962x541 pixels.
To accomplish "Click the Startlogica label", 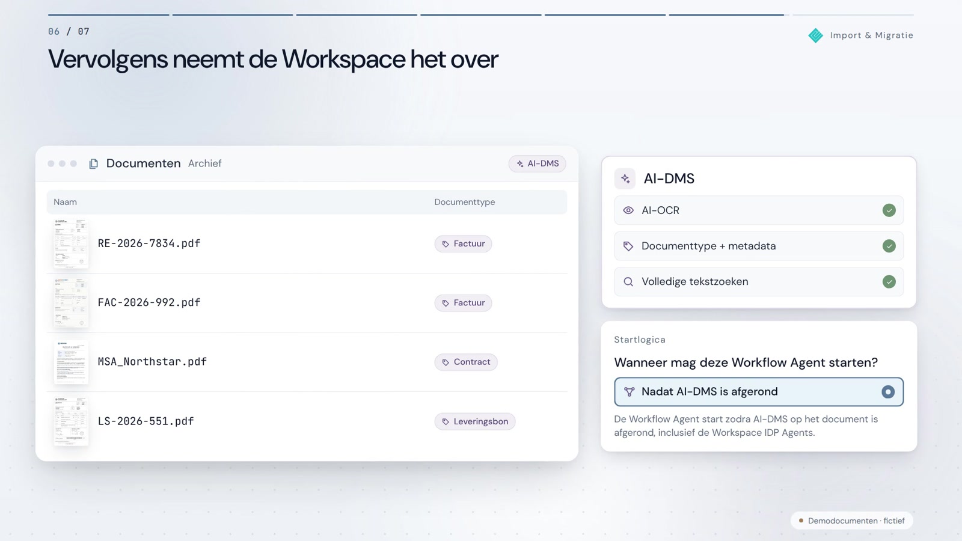I will point(640,340).
